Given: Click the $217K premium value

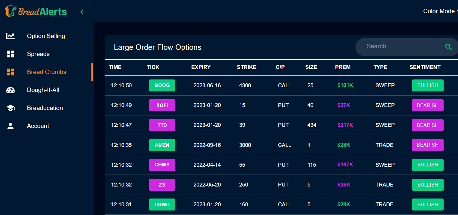Looking at the screenshot, I should (345, 125).
